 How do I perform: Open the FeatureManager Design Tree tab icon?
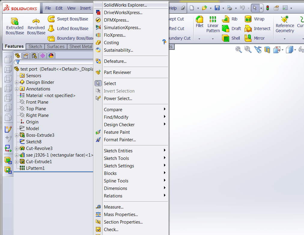click(17, 56)
